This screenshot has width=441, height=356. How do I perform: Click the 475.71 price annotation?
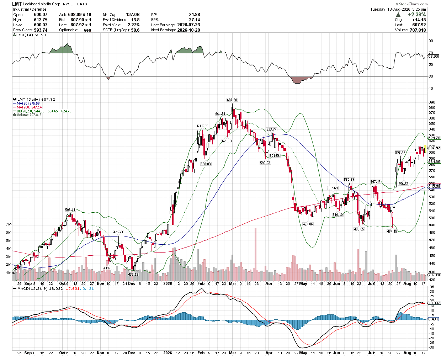click(x=118, y=232)
